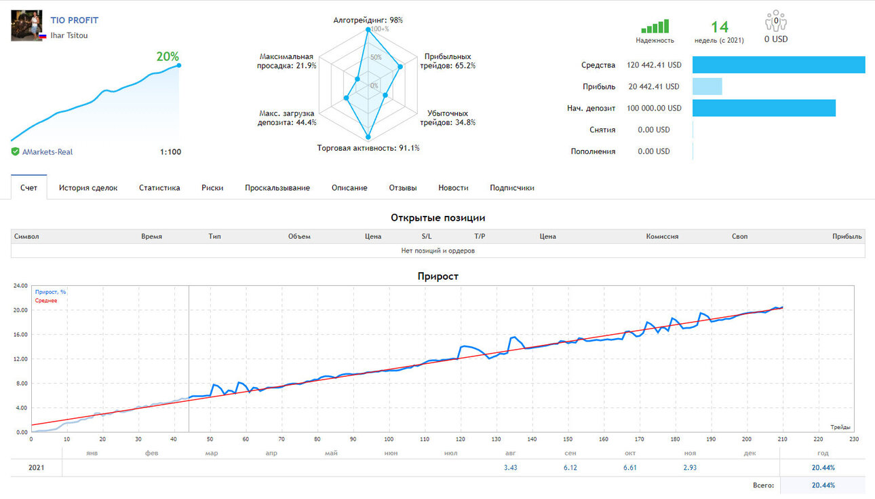This screenshot has width=875, height=499.
Task: View the Подписчики tab
Action: 512,187
